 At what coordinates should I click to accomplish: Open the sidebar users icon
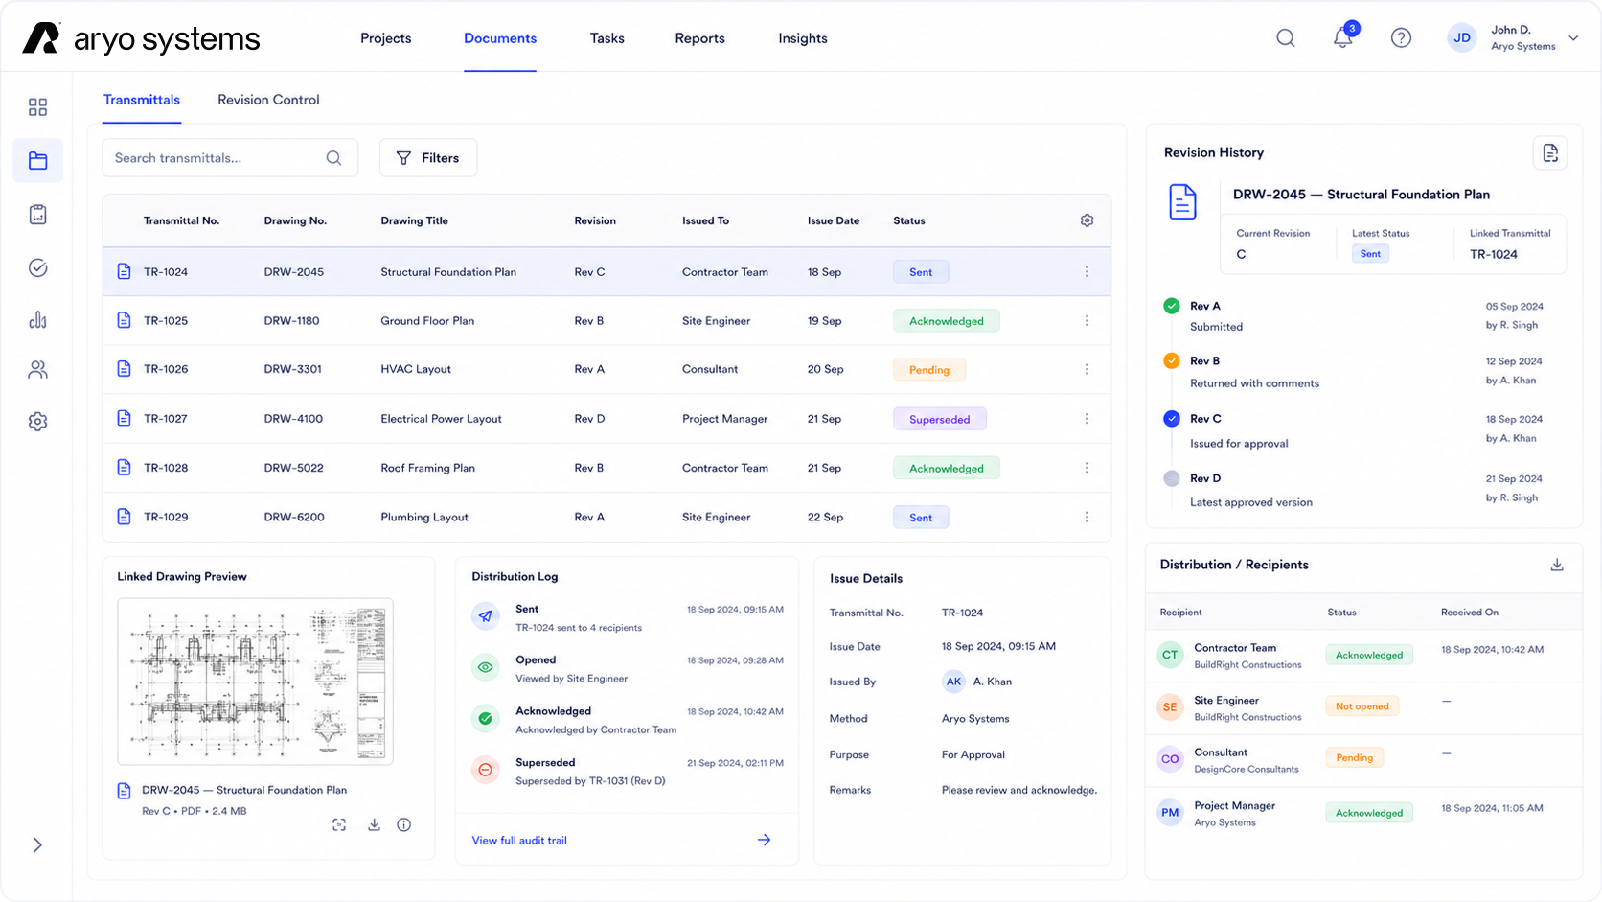pyautogui.click(x=38, y=369)
